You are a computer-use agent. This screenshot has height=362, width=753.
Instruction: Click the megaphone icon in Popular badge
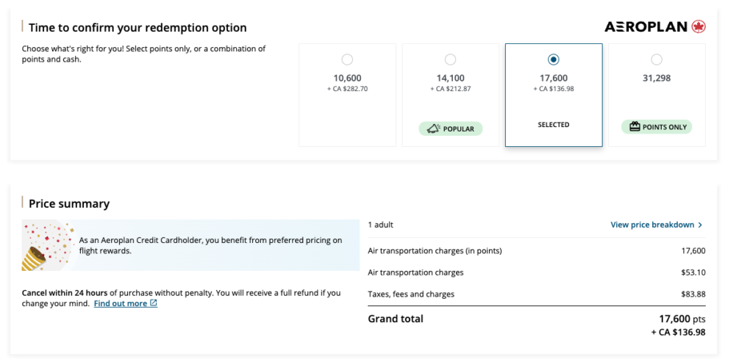pyautogui.click(x=432, y=128)
